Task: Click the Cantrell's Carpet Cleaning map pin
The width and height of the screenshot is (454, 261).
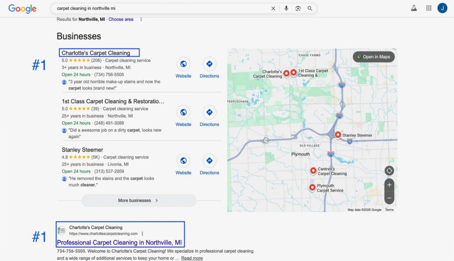Action: tap(313, 171)
